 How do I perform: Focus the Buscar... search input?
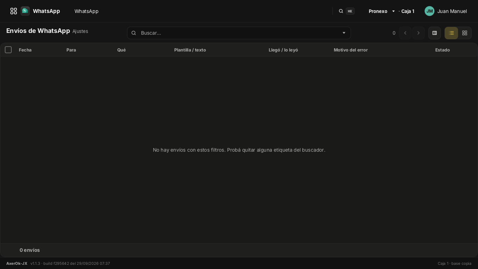239,33
